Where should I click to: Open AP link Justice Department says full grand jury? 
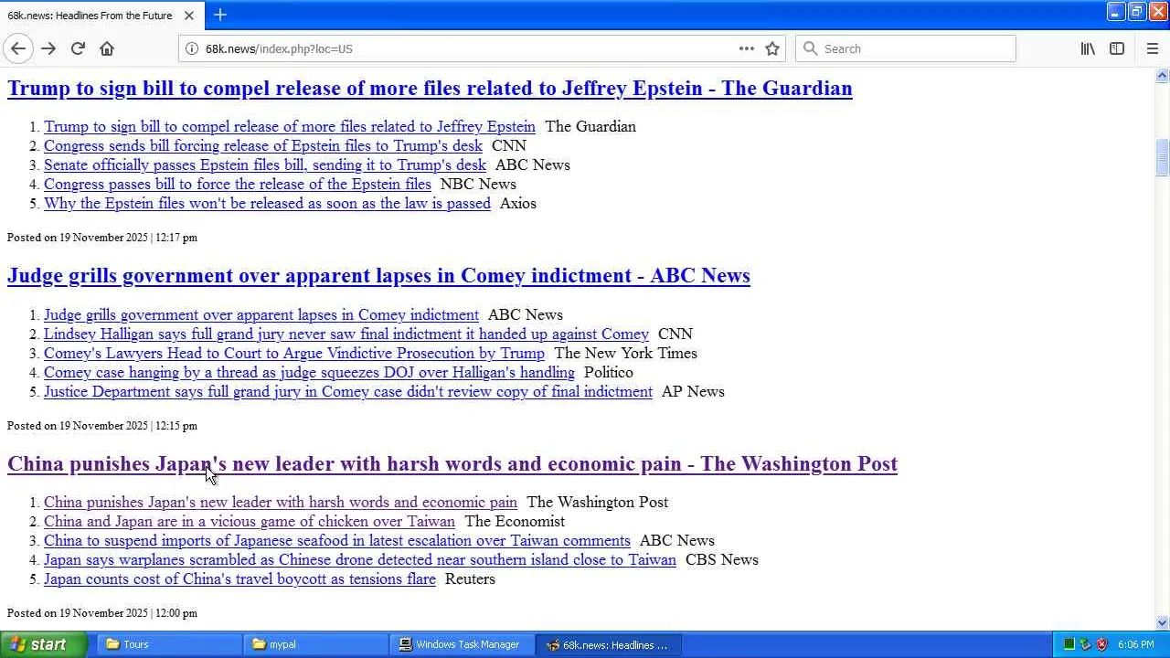[348, 391]
